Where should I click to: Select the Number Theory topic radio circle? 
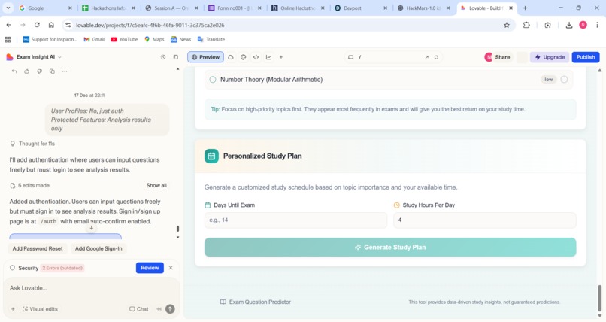(x=213, y=80)
